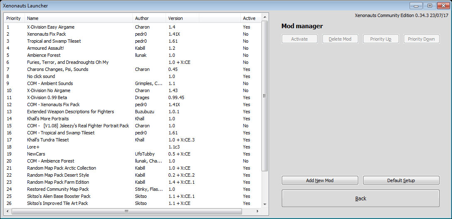Click the horizontal scrollbar right arrow
452x219 pixels.
click(257, 211)
